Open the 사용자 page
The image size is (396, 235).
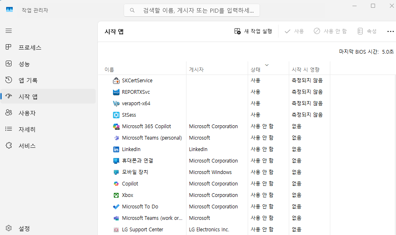coord(48,113)
